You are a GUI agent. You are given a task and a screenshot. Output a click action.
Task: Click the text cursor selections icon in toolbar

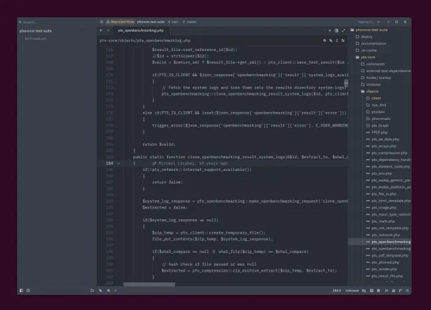click(x=337, y=40)
